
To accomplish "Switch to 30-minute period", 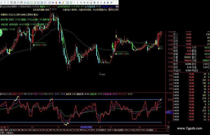I will tap(84, 3).
